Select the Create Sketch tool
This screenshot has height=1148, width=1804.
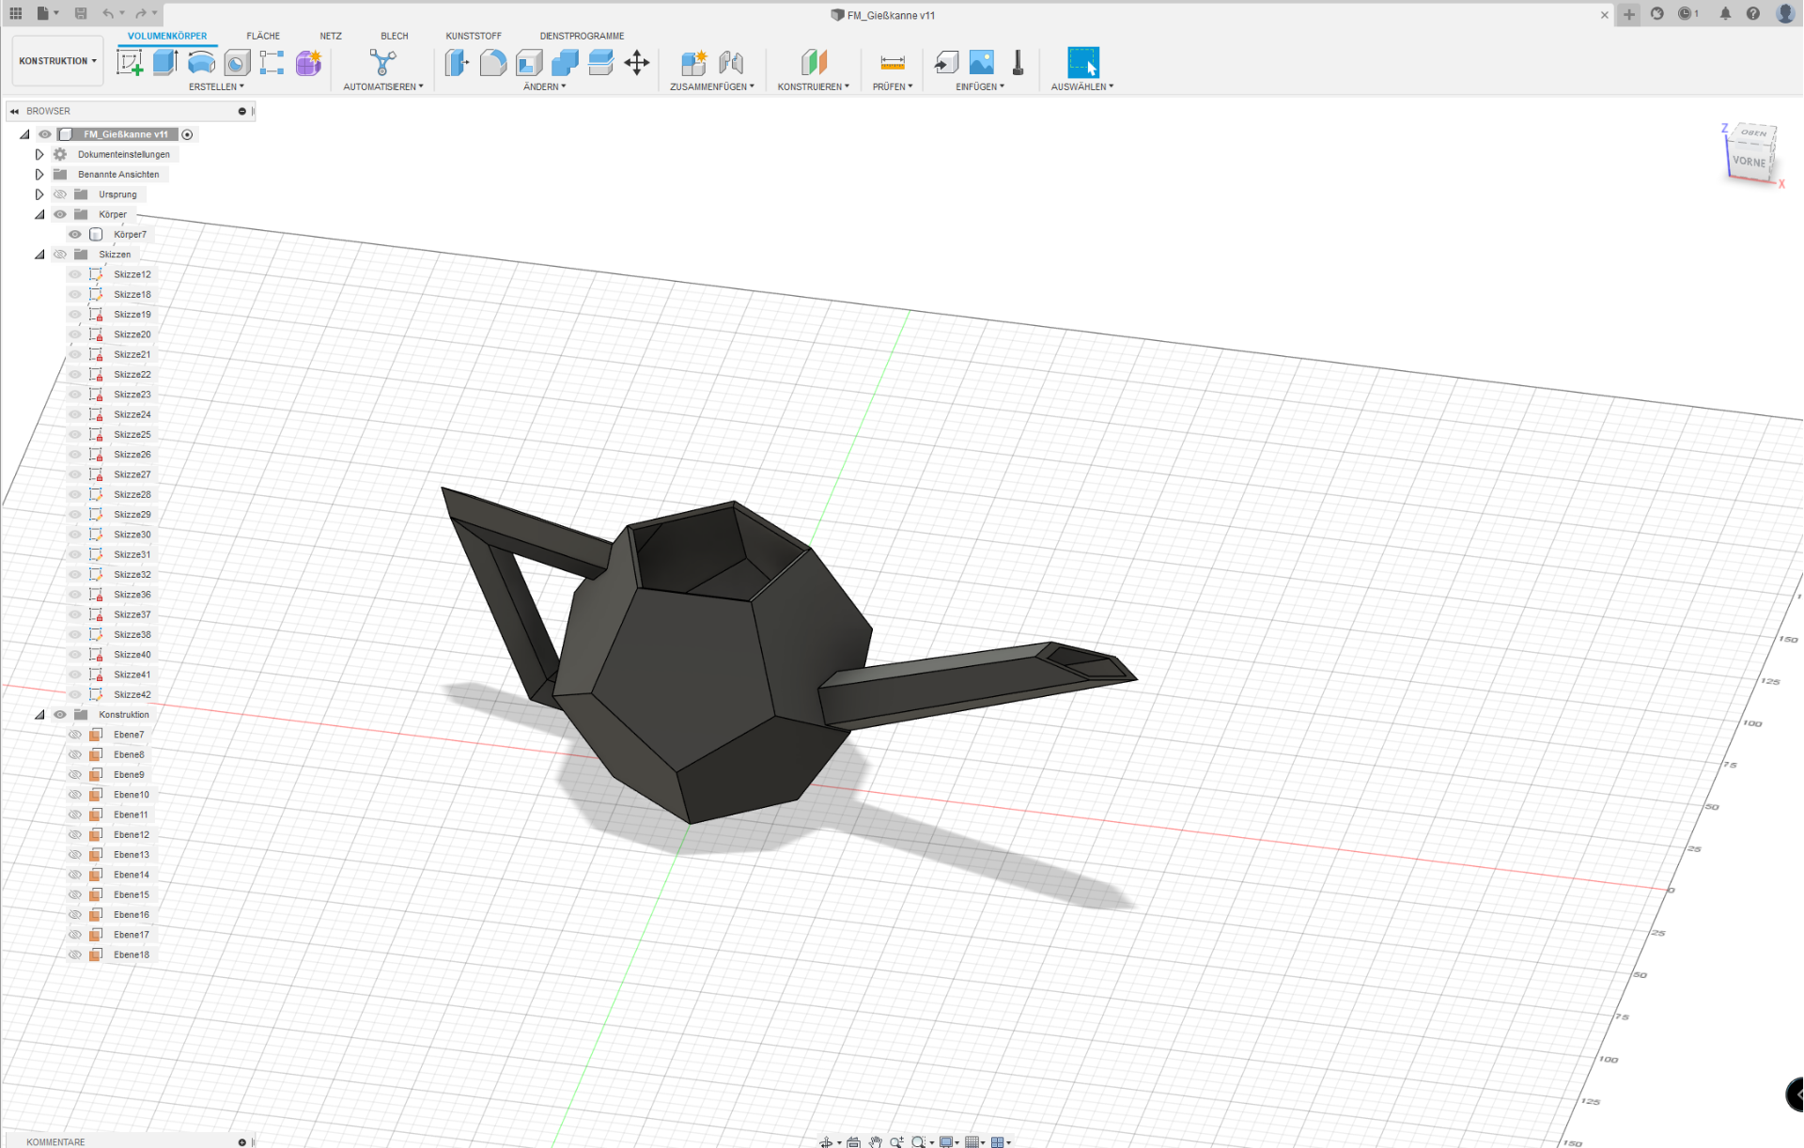coord(129,63)
